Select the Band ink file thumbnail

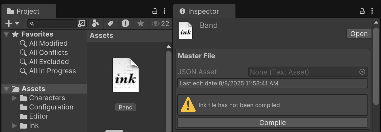click(x=126, y=75)
